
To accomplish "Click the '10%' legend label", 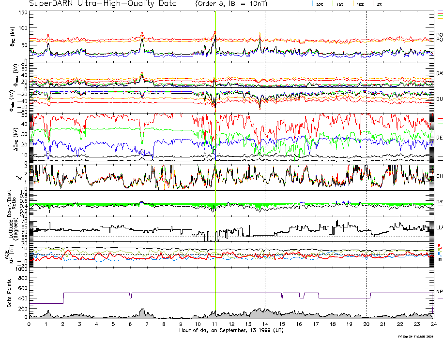I will 360,5.
